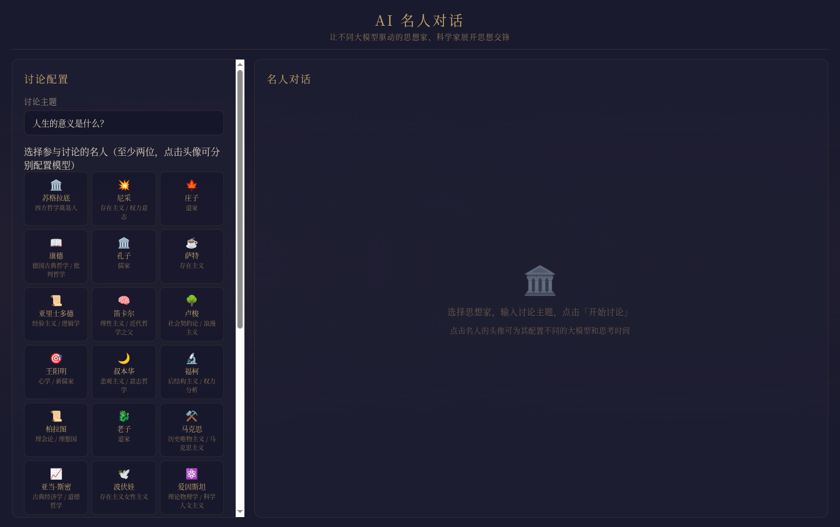The width and height of the screenshot is (840, 527).
Task: Click the 讨论配置 panel heading
Action: [46, 79]
